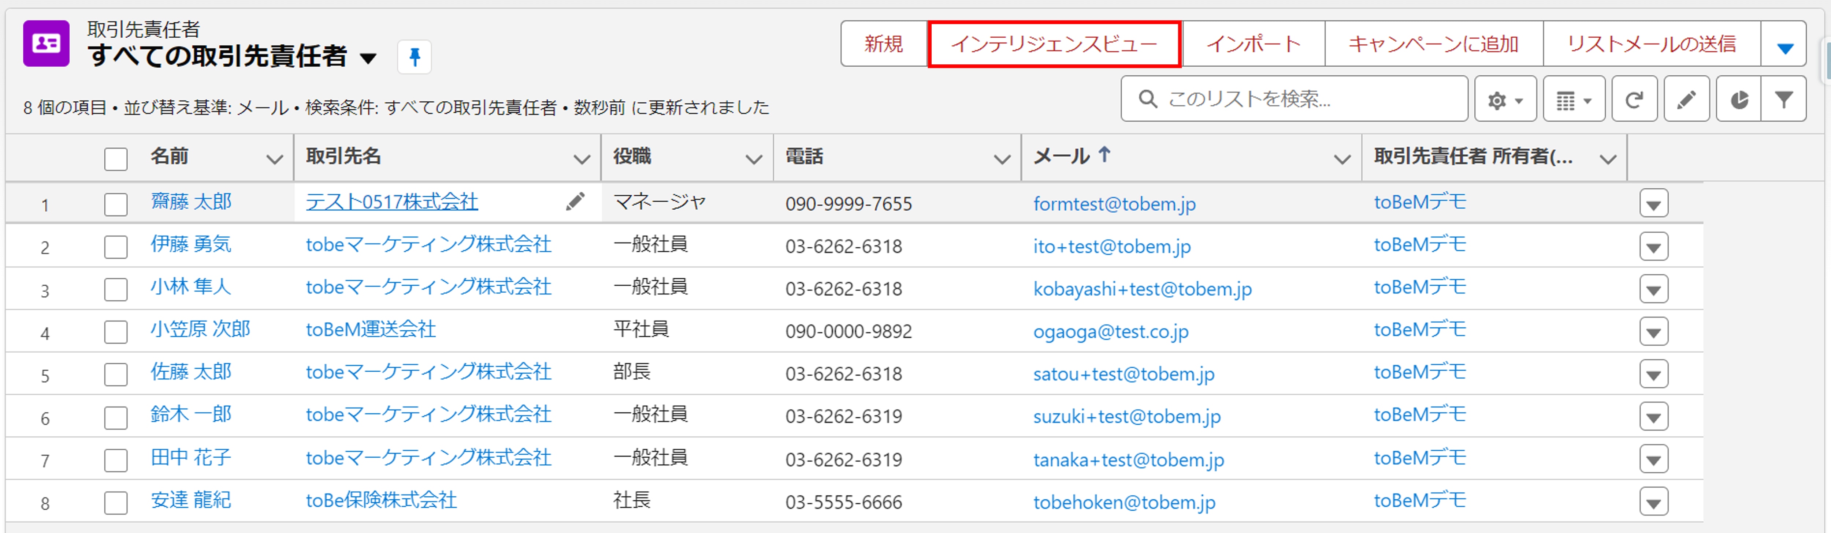Image resolution: width=1831 pixels, height=533 pixels.
Task: Check the row for 田中 花子
Action: [116, 460]
